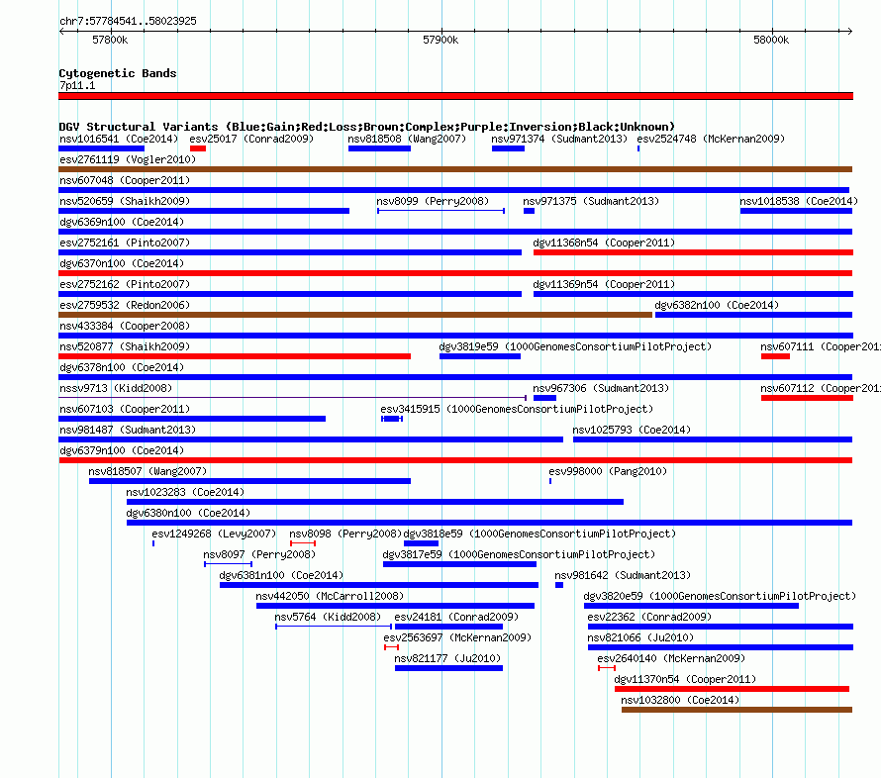Screen dimensions: 881x778
Task: Click nsv607112 Cooper variant label
Action: pos(821,388)
